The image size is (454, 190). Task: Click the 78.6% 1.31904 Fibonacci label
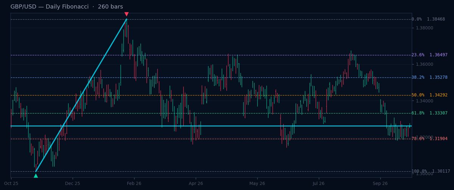click(429, 139)
